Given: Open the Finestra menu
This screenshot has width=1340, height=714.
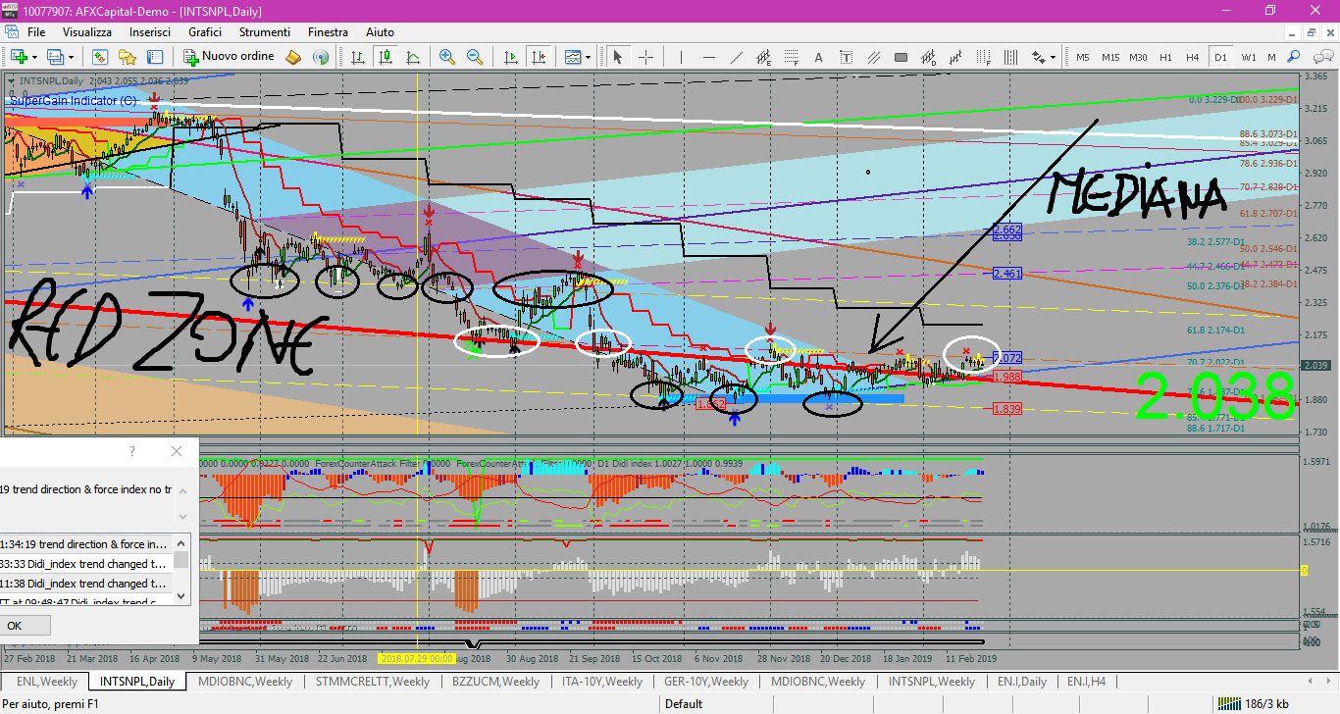Looking at the screenshot, I should (x=328, y=32).
